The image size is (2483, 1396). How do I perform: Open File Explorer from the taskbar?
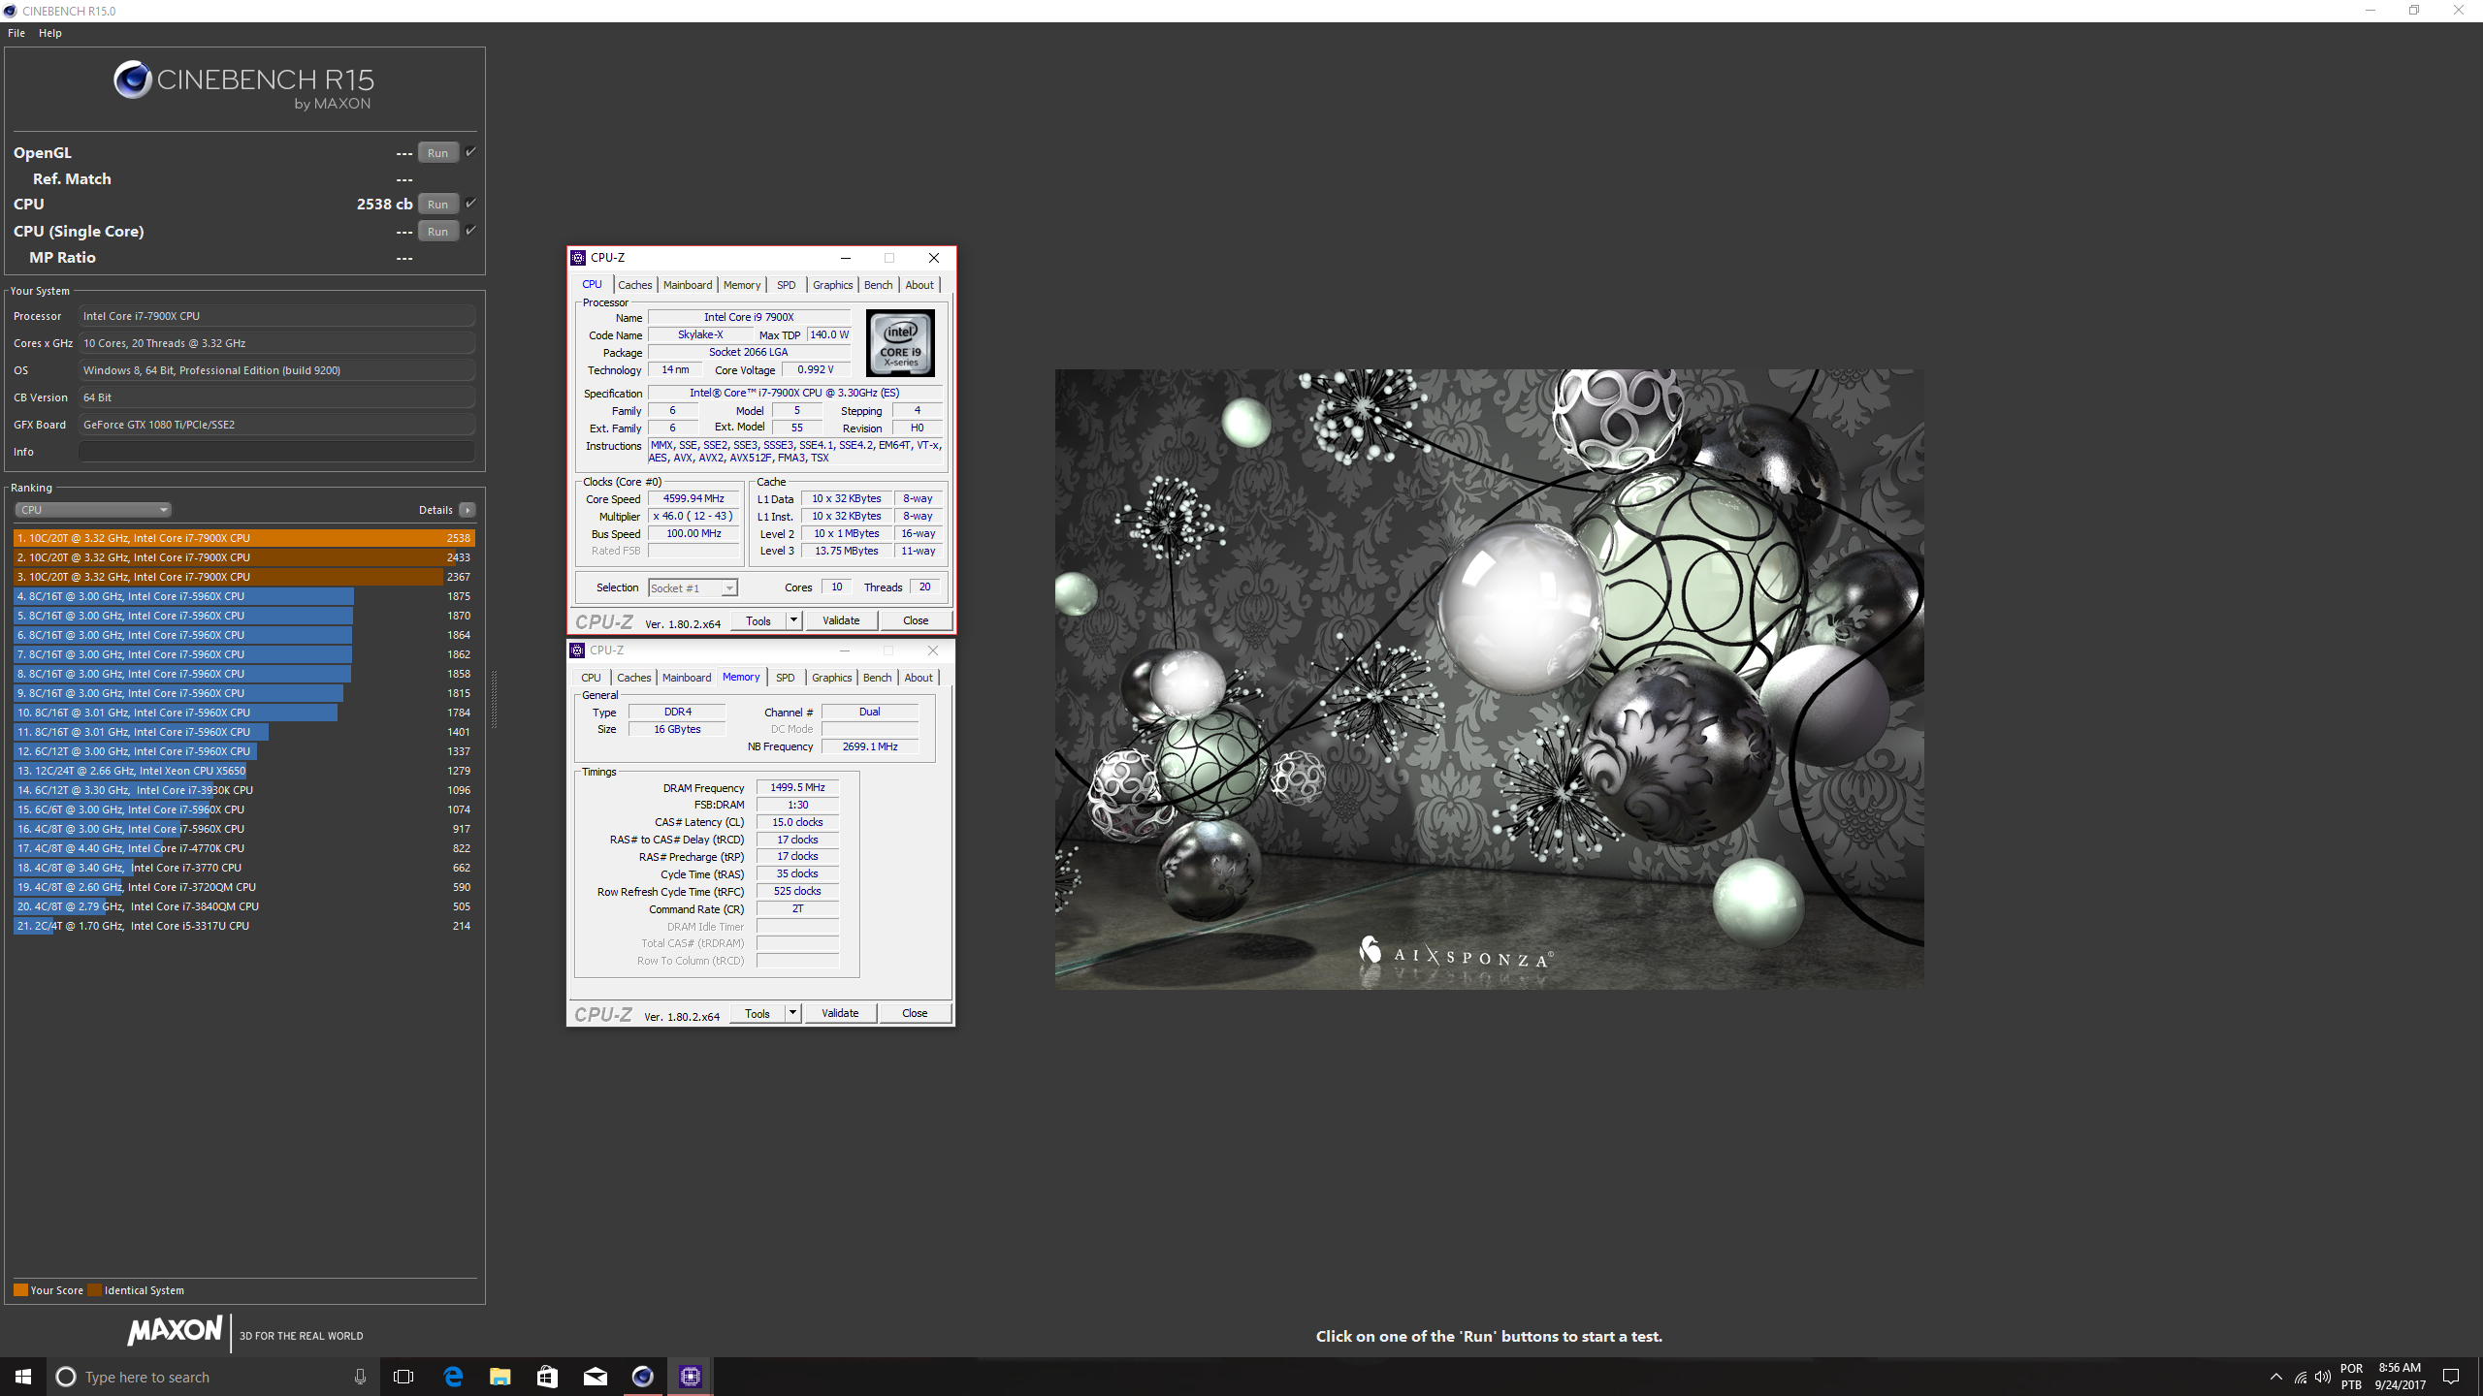(500, 1377)
